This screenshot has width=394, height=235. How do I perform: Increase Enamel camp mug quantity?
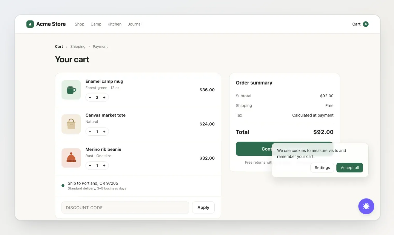[x=104, y=98]
